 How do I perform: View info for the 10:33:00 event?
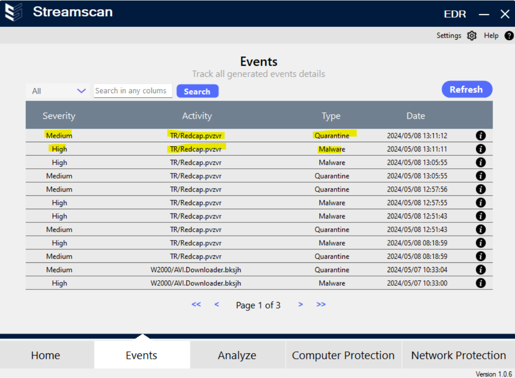pyautogui.click(x=480, y=283)
